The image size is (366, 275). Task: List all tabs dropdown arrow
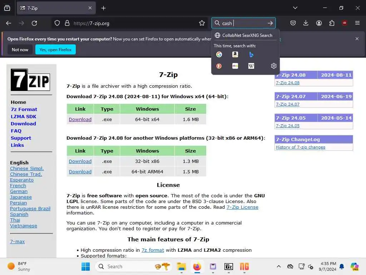click(x=295, y=8)
